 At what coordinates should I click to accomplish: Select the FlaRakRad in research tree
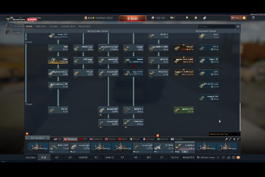[134, 123]
